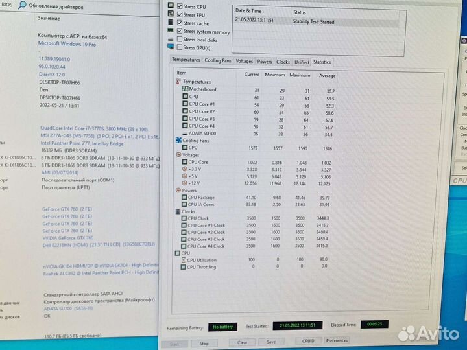Image resolution: width=467 pixels, height=350 pixels.
Task: Click the CPU Core #3 icon
Action: 185,119
